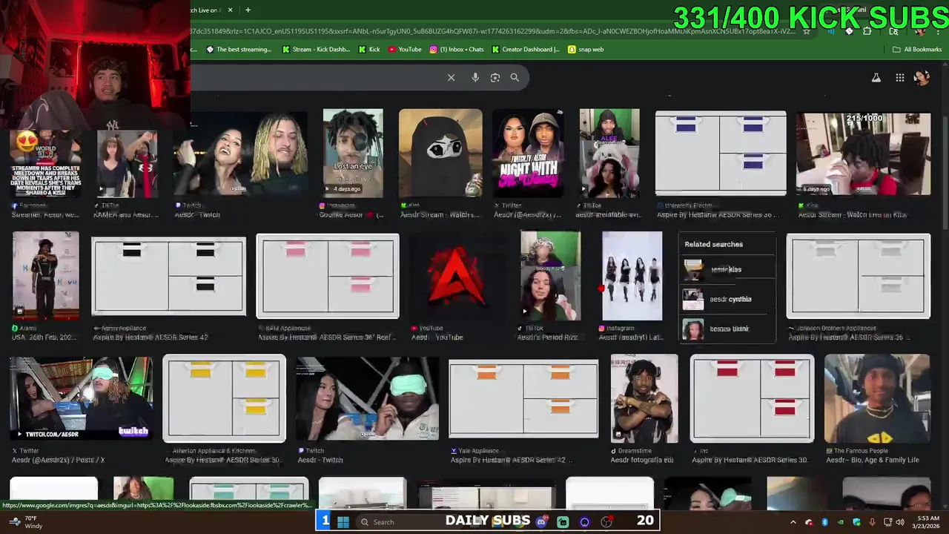
Task: Open 'Aesdr – Bio, Age & Family Life' link
Action: [x=873, y=460]
